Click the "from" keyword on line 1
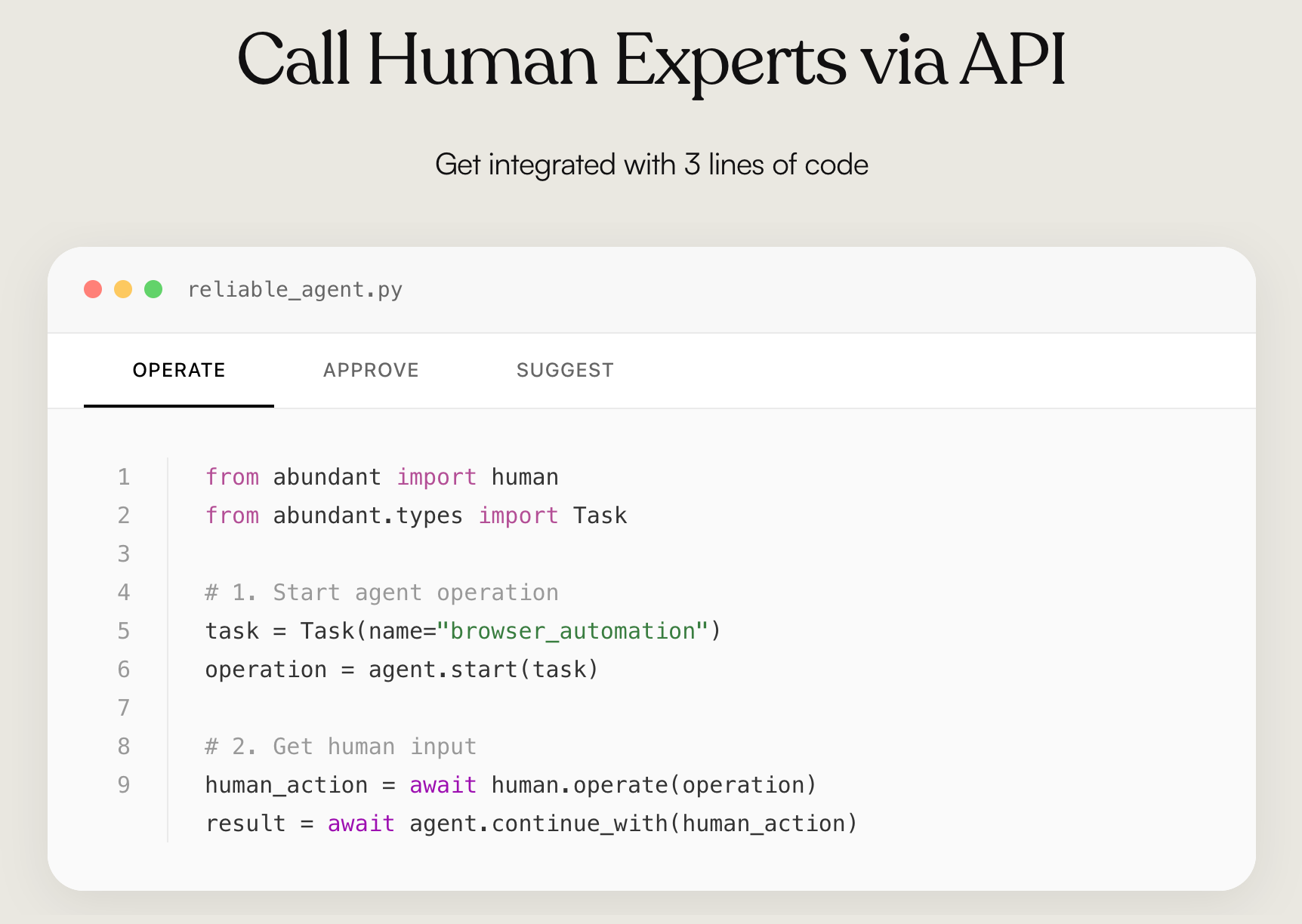 point(232,477)
